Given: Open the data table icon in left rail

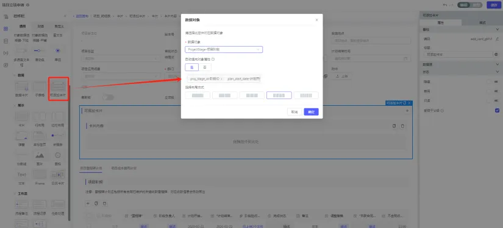Looking at the screenshot, I should pos(5,41).
